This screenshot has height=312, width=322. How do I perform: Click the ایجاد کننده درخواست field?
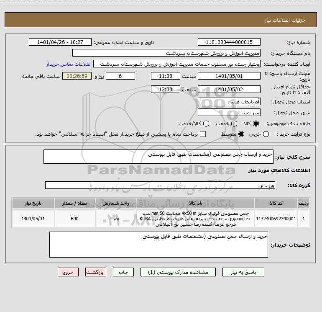pyautogui.click(x=177, y=64)
